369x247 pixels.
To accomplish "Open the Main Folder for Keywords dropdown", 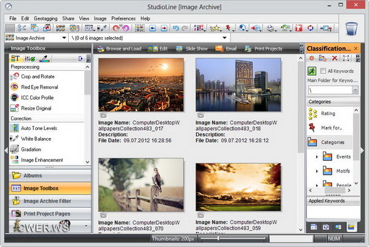I will [355, 90].
